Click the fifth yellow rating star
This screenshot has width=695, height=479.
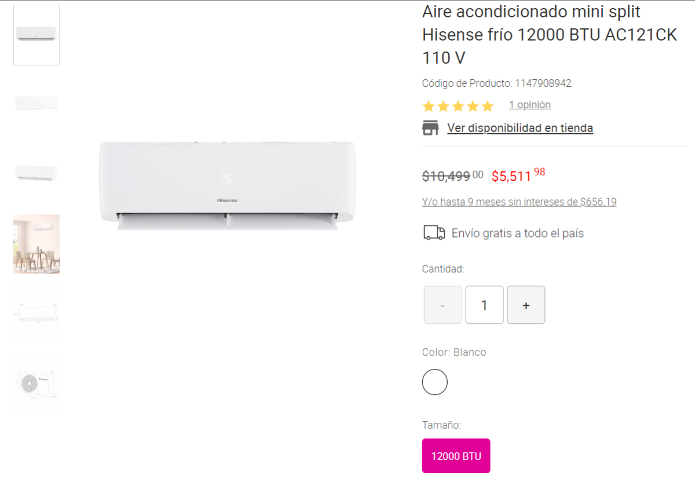(488, 106)
